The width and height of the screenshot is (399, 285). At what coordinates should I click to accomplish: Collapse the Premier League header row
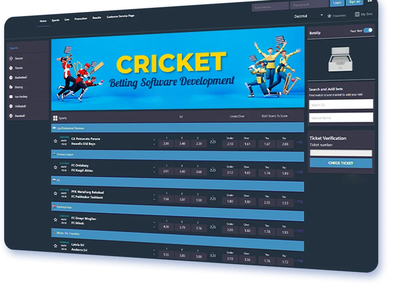[x=177, y=155]
